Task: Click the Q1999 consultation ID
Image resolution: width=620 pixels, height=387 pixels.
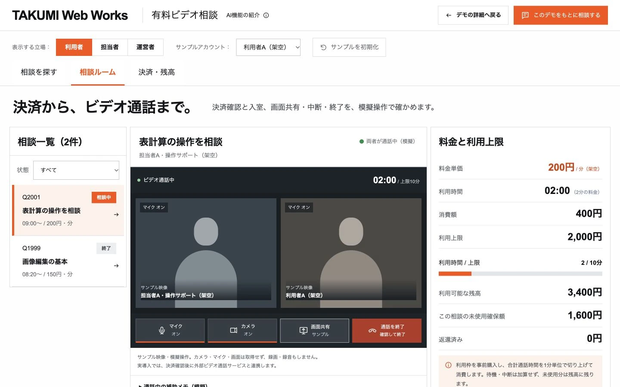Action: [x=31, y=248]
